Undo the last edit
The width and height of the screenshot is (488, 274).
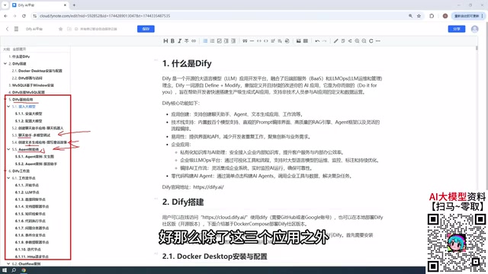(317, 41)
